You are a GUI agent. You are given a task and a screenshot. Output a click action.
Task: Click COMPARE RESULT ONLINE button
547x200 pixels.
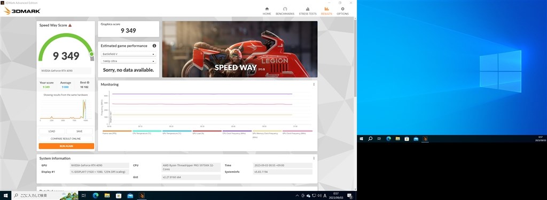pyautogui.click(x=66, y=138)
